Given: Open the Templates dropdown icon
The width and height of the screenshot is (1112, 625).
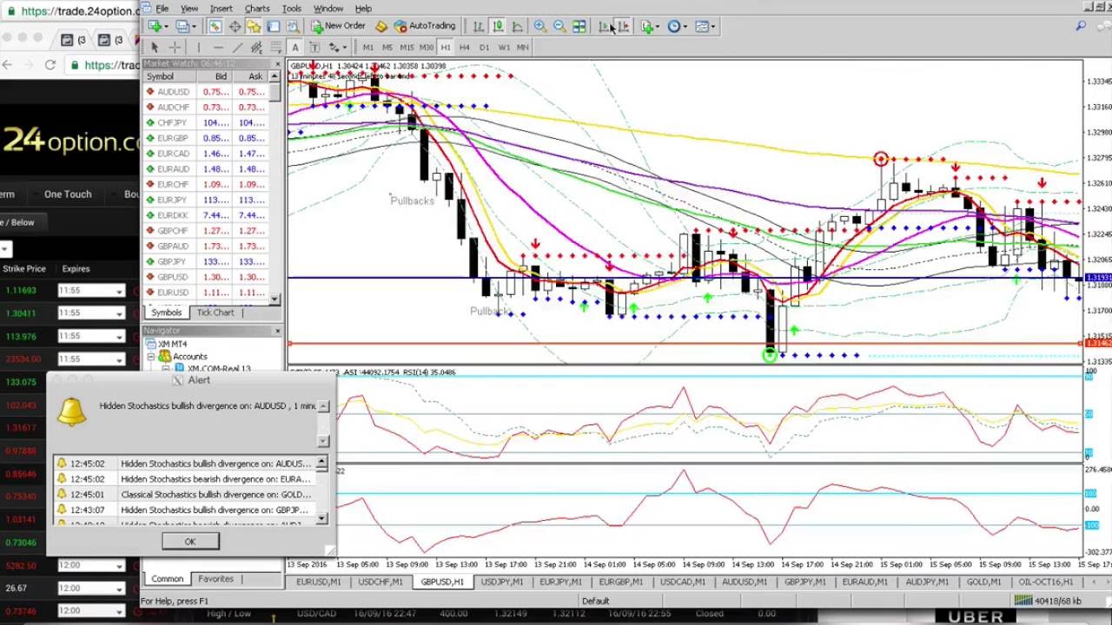Looking at the screenshot, I should (705, 26).
